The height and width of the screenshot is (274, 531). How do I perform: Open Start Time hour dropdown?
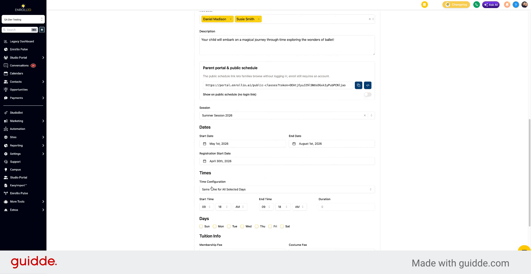click(x=207, y=207)
